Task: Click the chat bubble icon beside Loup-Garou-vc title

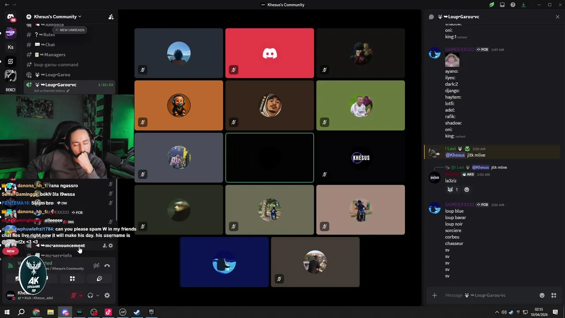Action: (x=431, y=17)
